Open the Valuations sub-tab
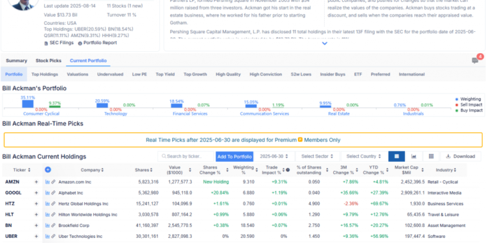The image size is (486, 243). (x=78, y=75)
